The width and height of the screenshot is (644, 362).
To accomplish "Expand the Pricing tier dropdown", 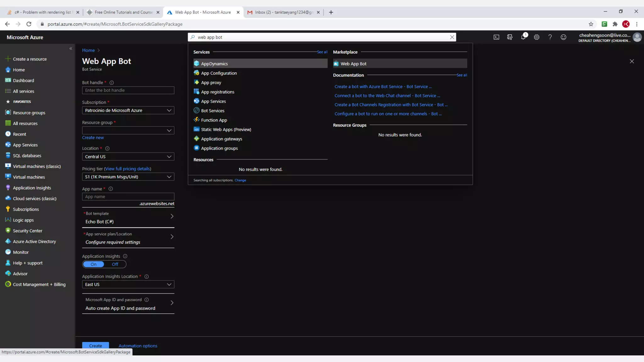I will pyautogui.click(x=128, y=177).
